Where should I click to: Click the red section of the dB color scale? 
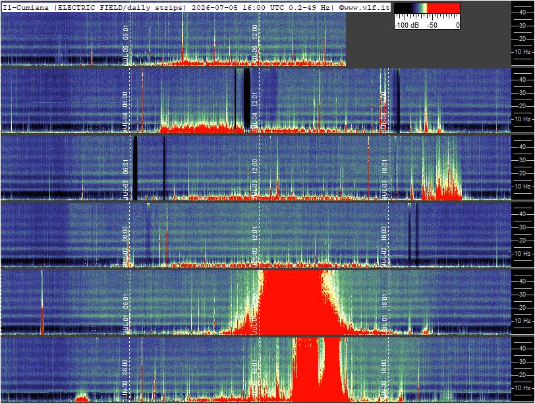[x=444, y=8]
